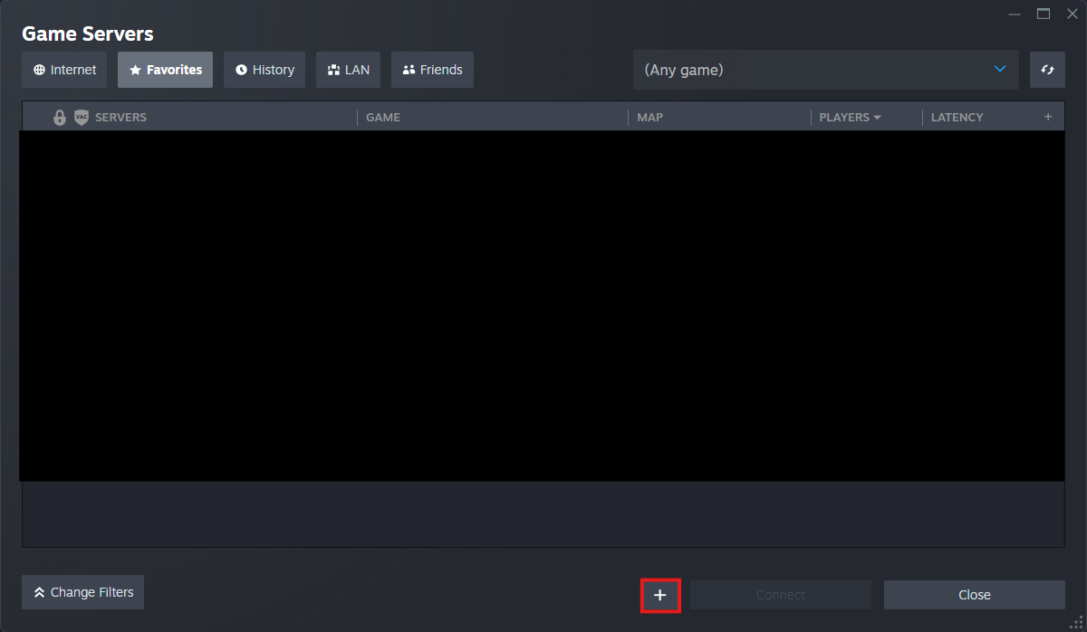Sort by the MAP column header
Viewport: 1087px width, 632px height.
point(649,118)
